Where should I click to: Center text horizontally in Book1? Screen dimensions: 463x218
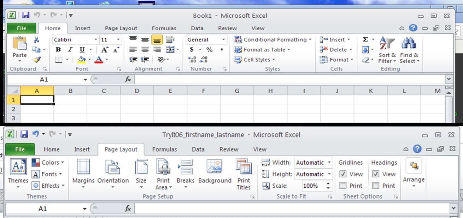click(x=145, y=50)
